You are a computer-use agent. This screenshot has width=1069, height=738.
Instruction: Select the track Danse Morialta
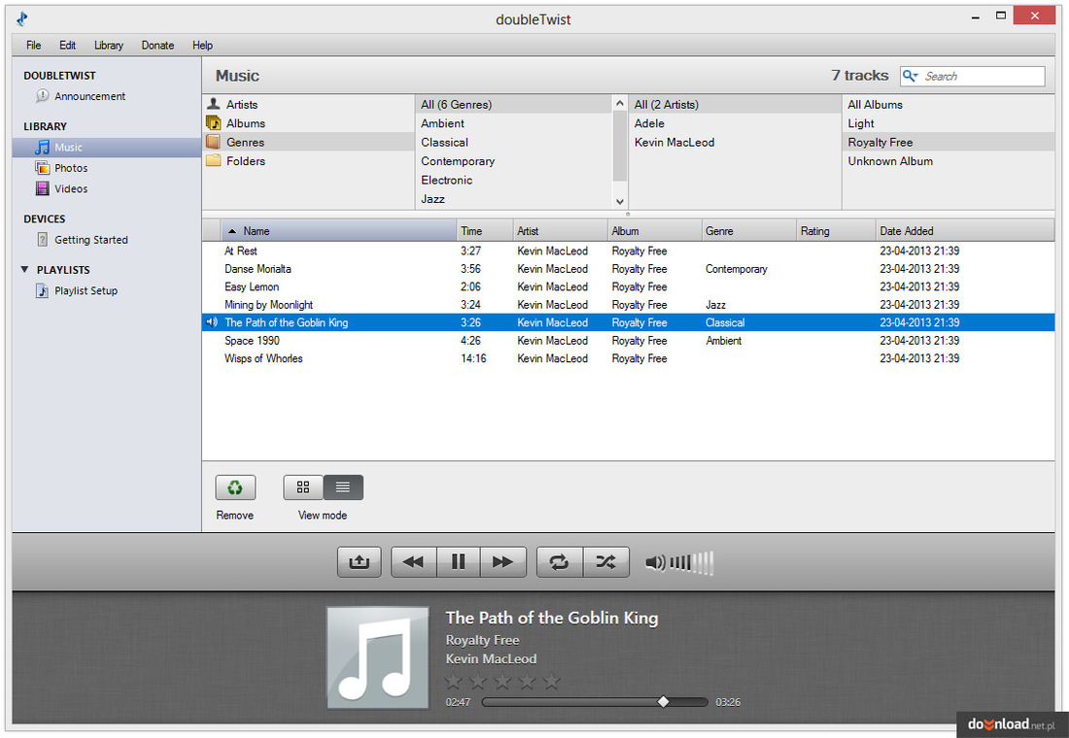pyautogui.click(x=628, y=268)
